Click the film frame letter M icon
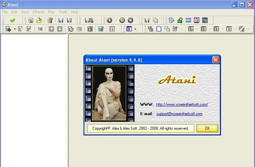The height and width of the screenshot is (167, 255). [x=216, y=29]
